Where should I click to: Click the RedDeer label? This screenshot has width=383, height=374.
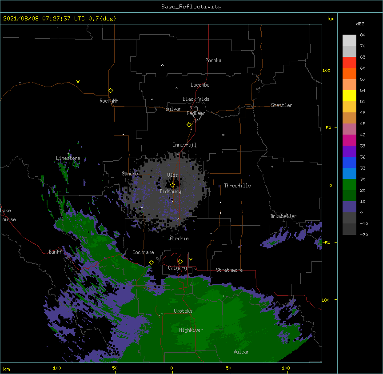pos(195,113)
